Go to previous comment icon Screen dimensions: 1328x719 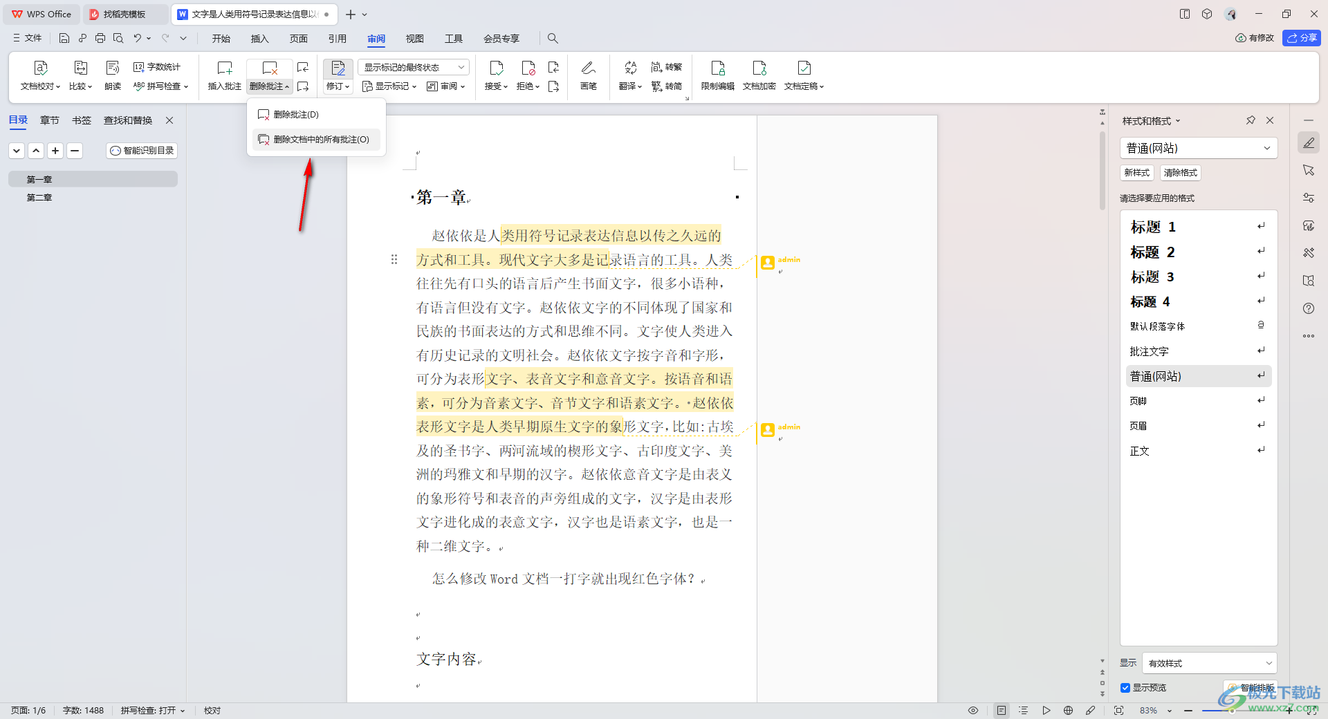(x=303, y=67)
